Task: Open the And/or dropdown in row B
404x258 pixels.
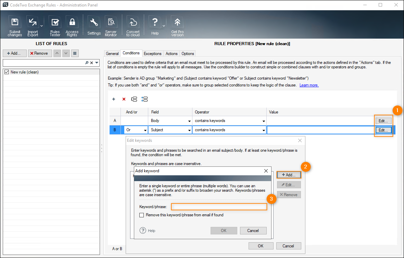Action: (x=145, y=130)
